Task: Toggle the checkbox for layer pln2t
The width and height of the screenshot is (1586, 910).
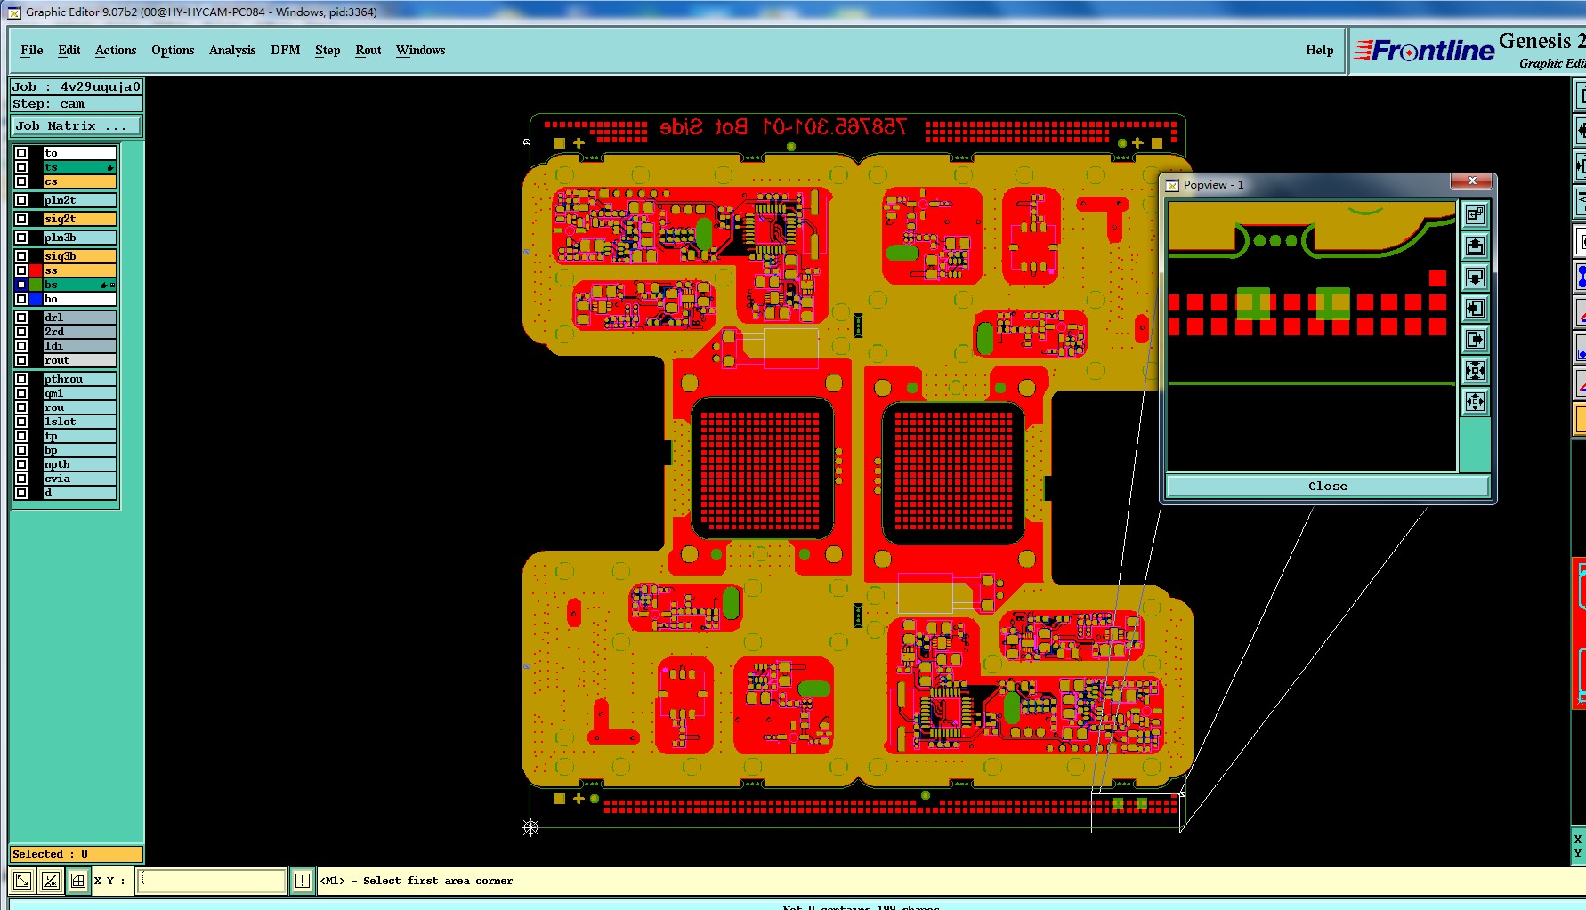Action: (x=21, y=200)
